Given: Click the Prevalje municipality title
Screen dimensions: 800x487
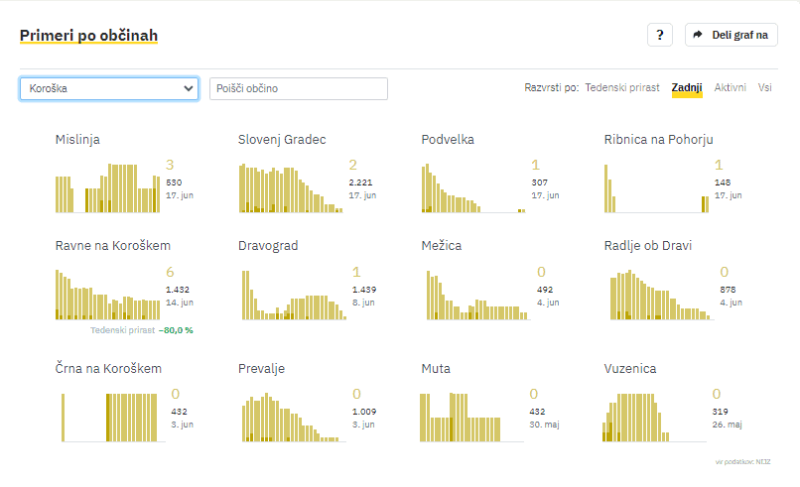Looking at the screenshot, I should (261, 369).
